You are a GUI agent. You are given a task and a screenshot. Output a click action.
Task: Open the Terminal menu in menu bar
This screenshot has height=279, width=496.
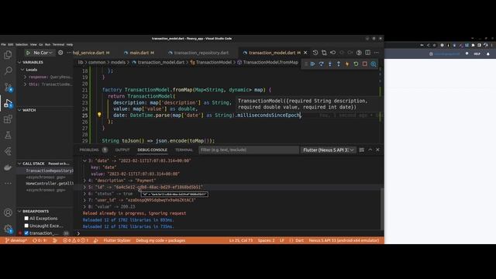coord(58,45)
